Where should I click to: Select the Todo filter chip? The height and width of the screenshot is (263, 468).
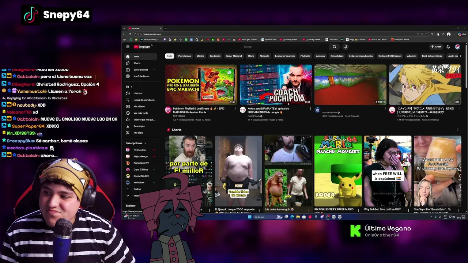[x=170, y=56]
